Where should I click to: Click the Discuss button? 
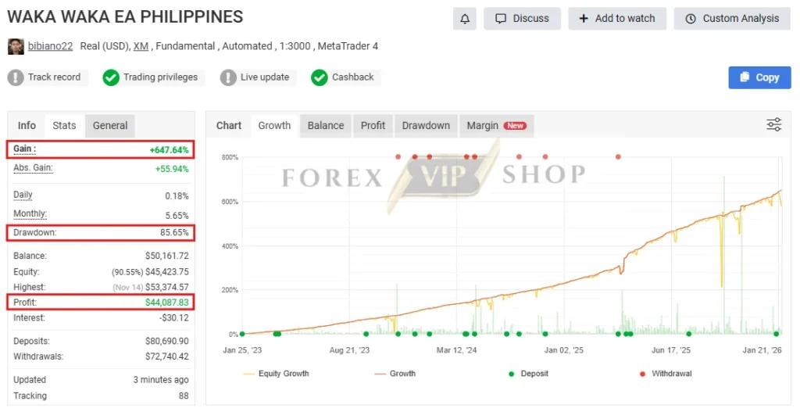[522, 19]
